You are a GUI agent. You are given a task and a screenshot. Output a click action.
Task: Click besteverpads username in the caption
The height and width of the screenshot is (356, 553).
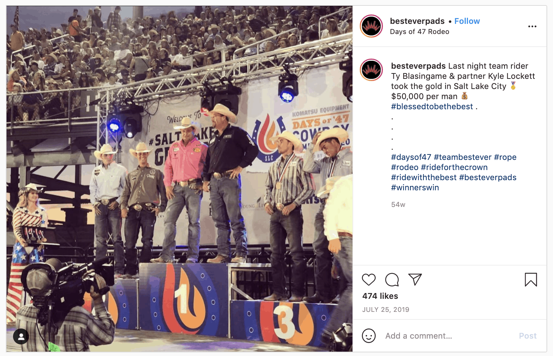(418, 66)
